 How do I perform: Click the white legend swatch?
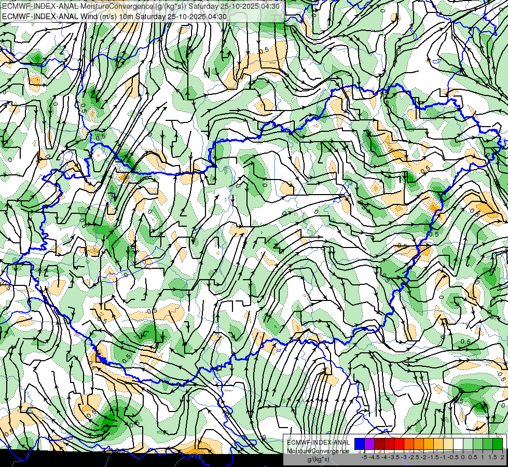click(x=458, y=444)
